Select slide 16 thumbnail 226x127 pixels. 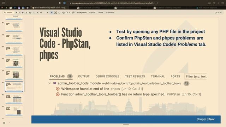click(x=14, y=99)
